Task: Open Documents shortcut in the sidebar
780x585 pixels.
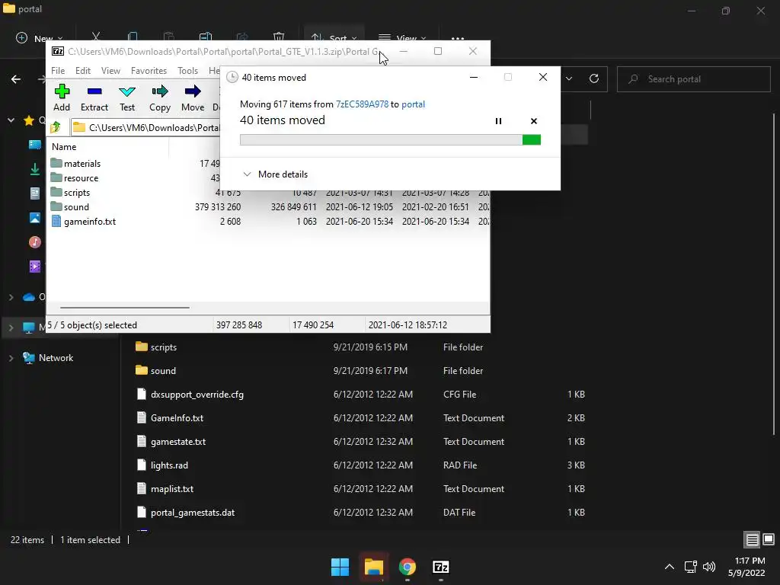Action: tap(35, 193)
